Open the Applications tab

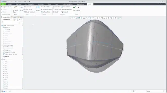(80, 4)
